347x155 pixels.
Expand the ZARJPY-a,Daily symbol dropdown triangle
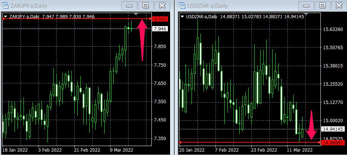6,16
